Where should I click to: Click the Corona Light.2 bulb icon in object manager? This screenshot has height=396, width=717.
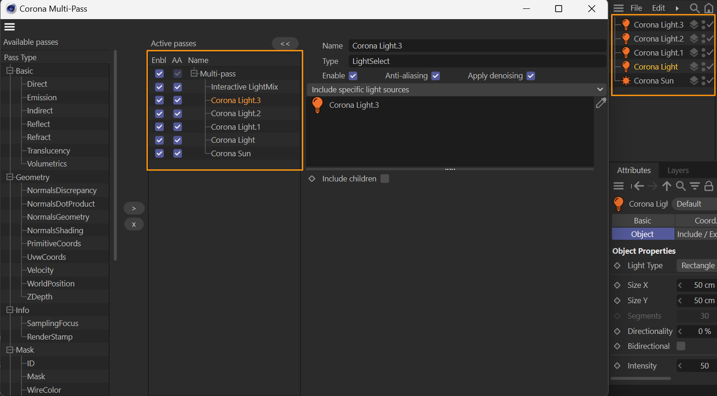tap(626, 39)
